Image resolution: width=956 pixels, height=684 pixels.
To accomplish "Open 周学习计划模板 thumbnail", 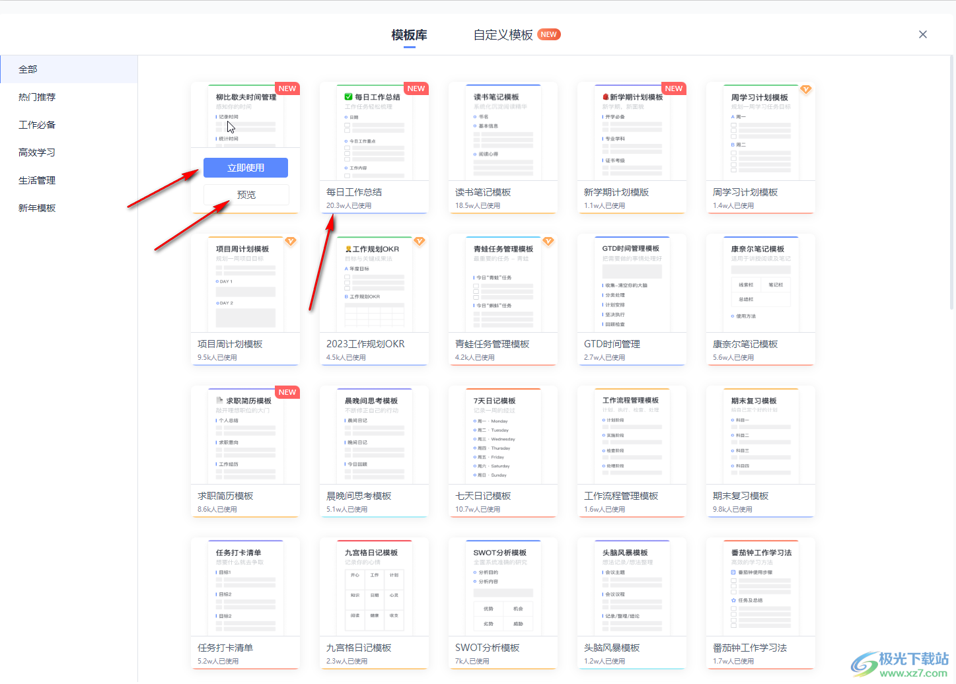I will coord(760,131).
